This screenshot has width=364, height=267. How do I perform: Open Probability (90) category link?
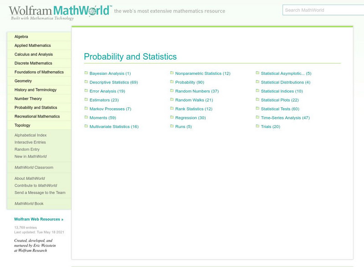[x=190, y=82]
